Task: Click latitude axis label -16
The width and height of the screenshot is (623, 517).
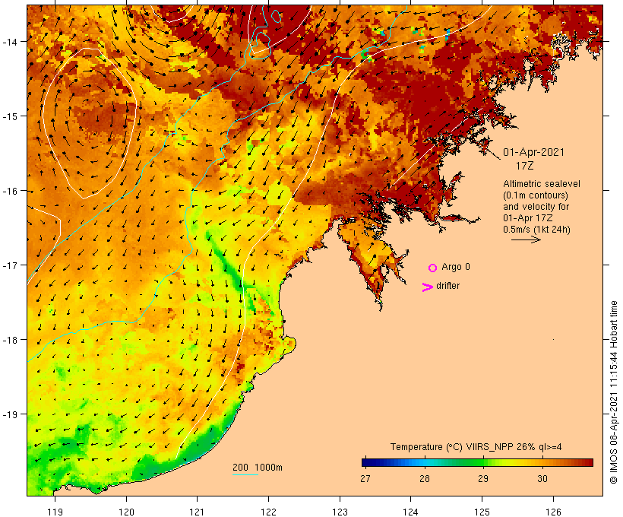Action: tap(9, 191)
